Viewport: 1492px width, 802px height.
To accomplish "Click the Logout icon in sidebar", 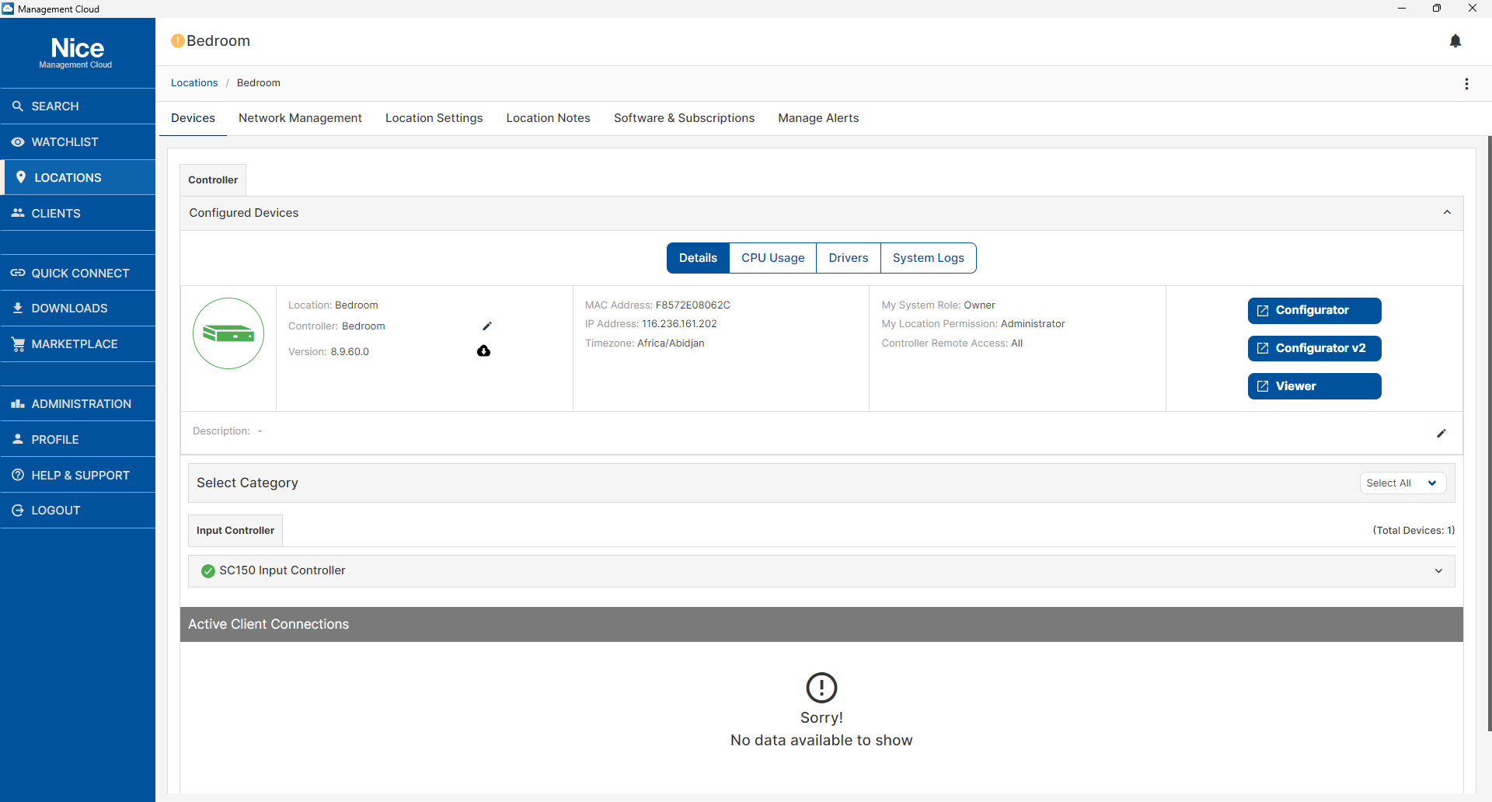I will (x=18, y=510).
